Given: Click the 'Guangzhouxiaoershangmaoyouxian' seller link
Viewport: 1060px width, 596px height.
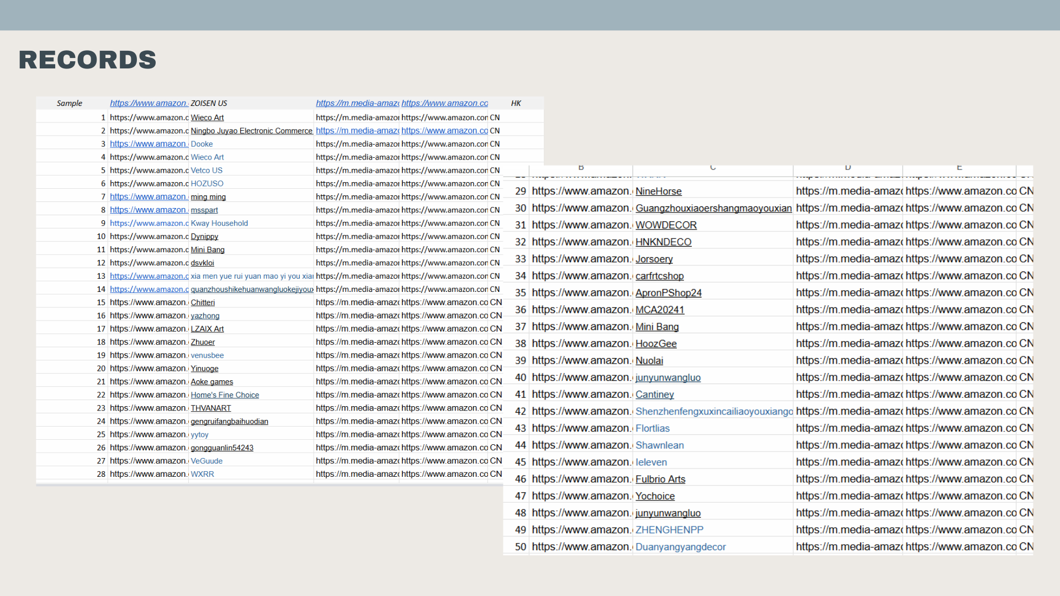Looking at the screenshot, I should 713,209.
